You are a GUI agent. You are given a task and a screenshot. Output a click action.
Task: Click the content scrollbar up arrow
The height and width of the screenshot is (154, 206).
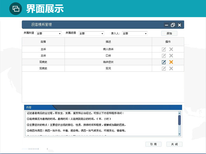pos(179,113)
